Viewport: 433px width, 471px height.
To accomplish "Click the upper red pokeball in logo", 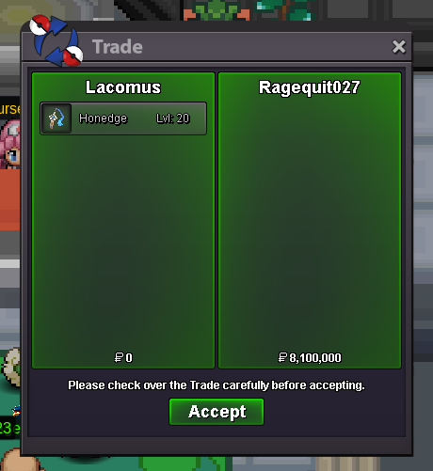I will tap(40, 24).
